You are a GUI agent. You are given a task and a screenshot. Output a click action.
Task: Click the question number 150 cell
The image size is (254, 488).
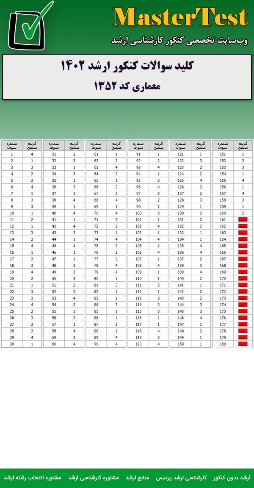coord(181,344)
